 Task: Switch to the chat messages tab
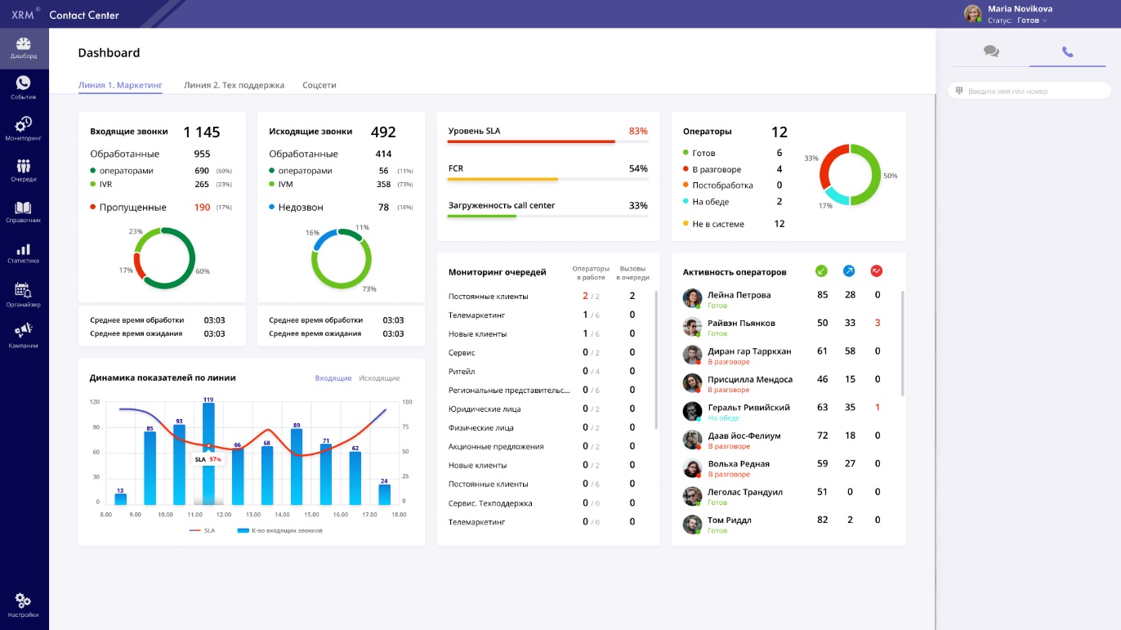pyautogui.click(x=991, y=51)
